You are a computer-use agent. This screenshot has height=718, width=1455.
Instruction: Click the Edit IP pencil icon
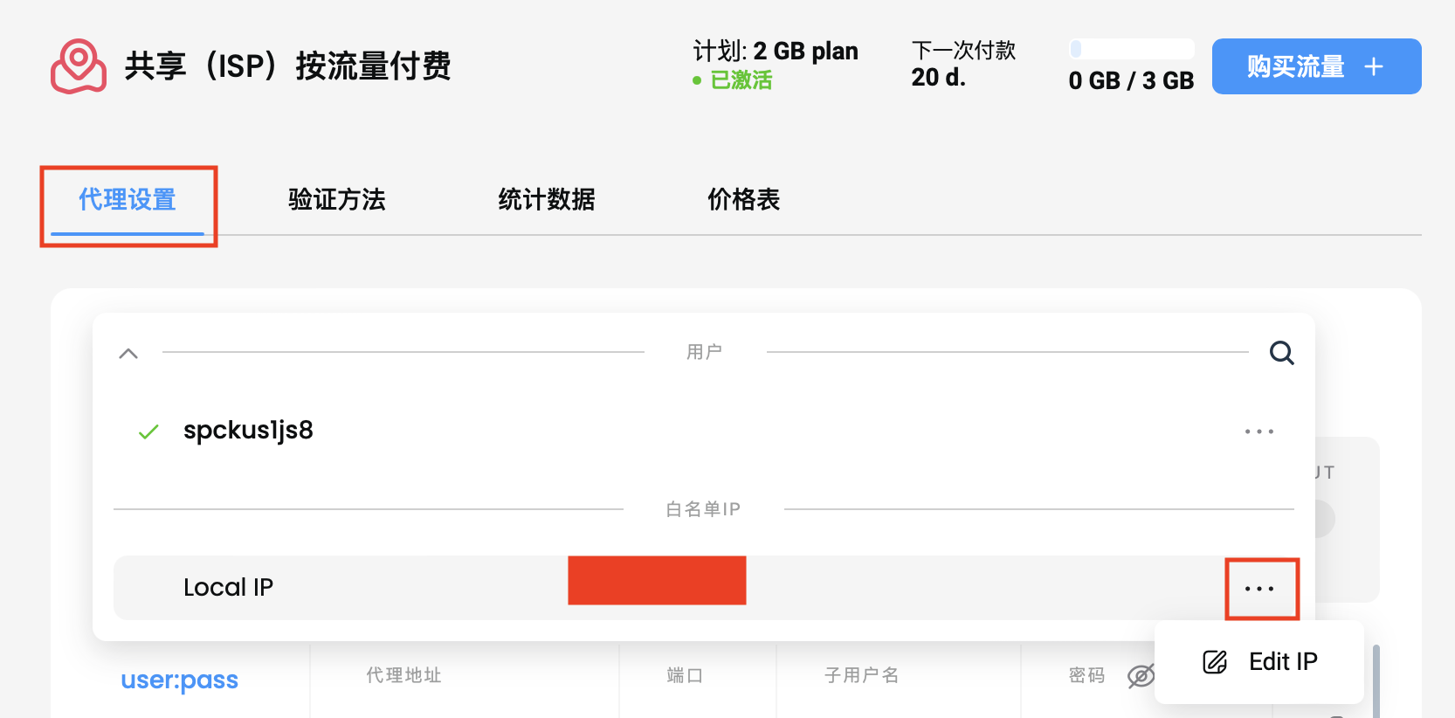(1215, 662)
